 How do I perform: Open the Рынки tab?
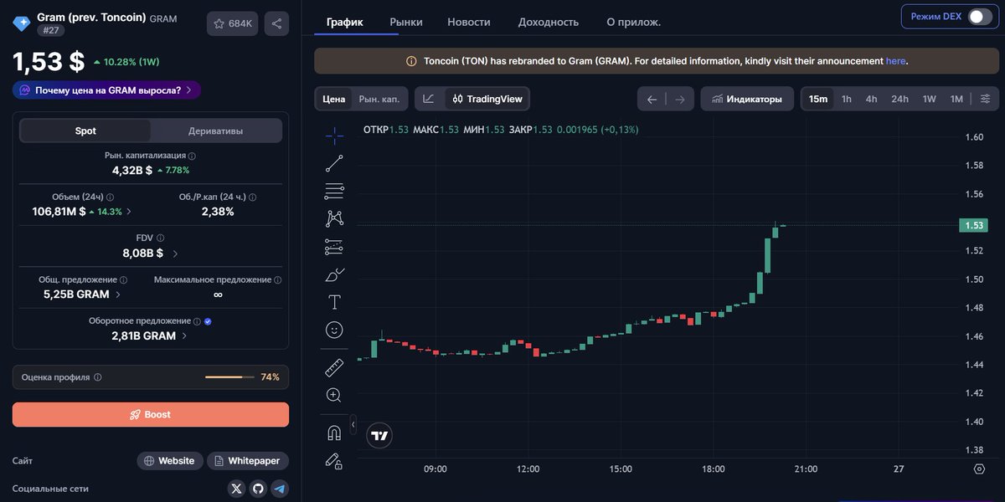[x=406, y=22]
